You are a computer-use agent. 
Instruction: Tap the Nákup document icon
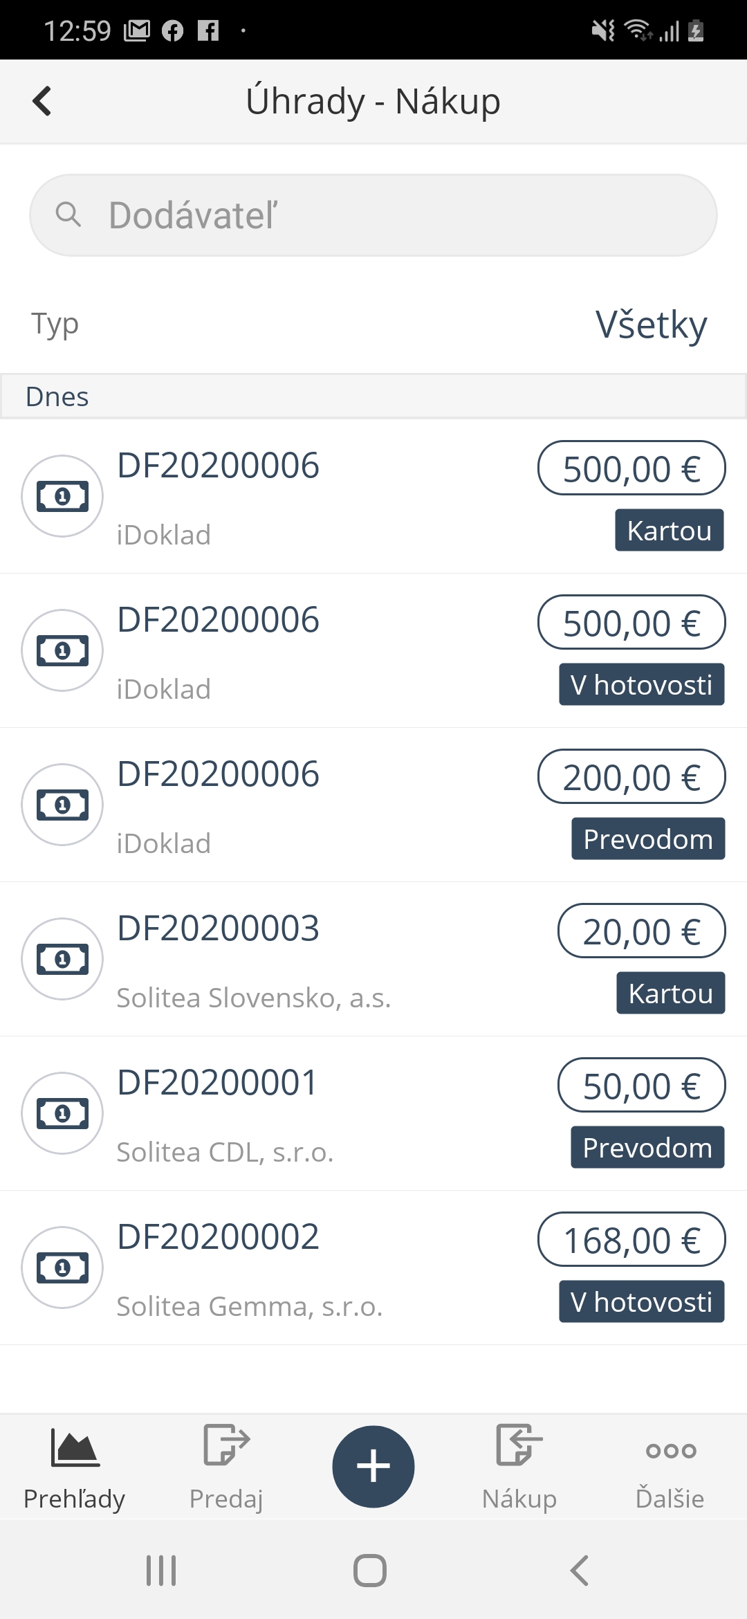coord(519,1445)
